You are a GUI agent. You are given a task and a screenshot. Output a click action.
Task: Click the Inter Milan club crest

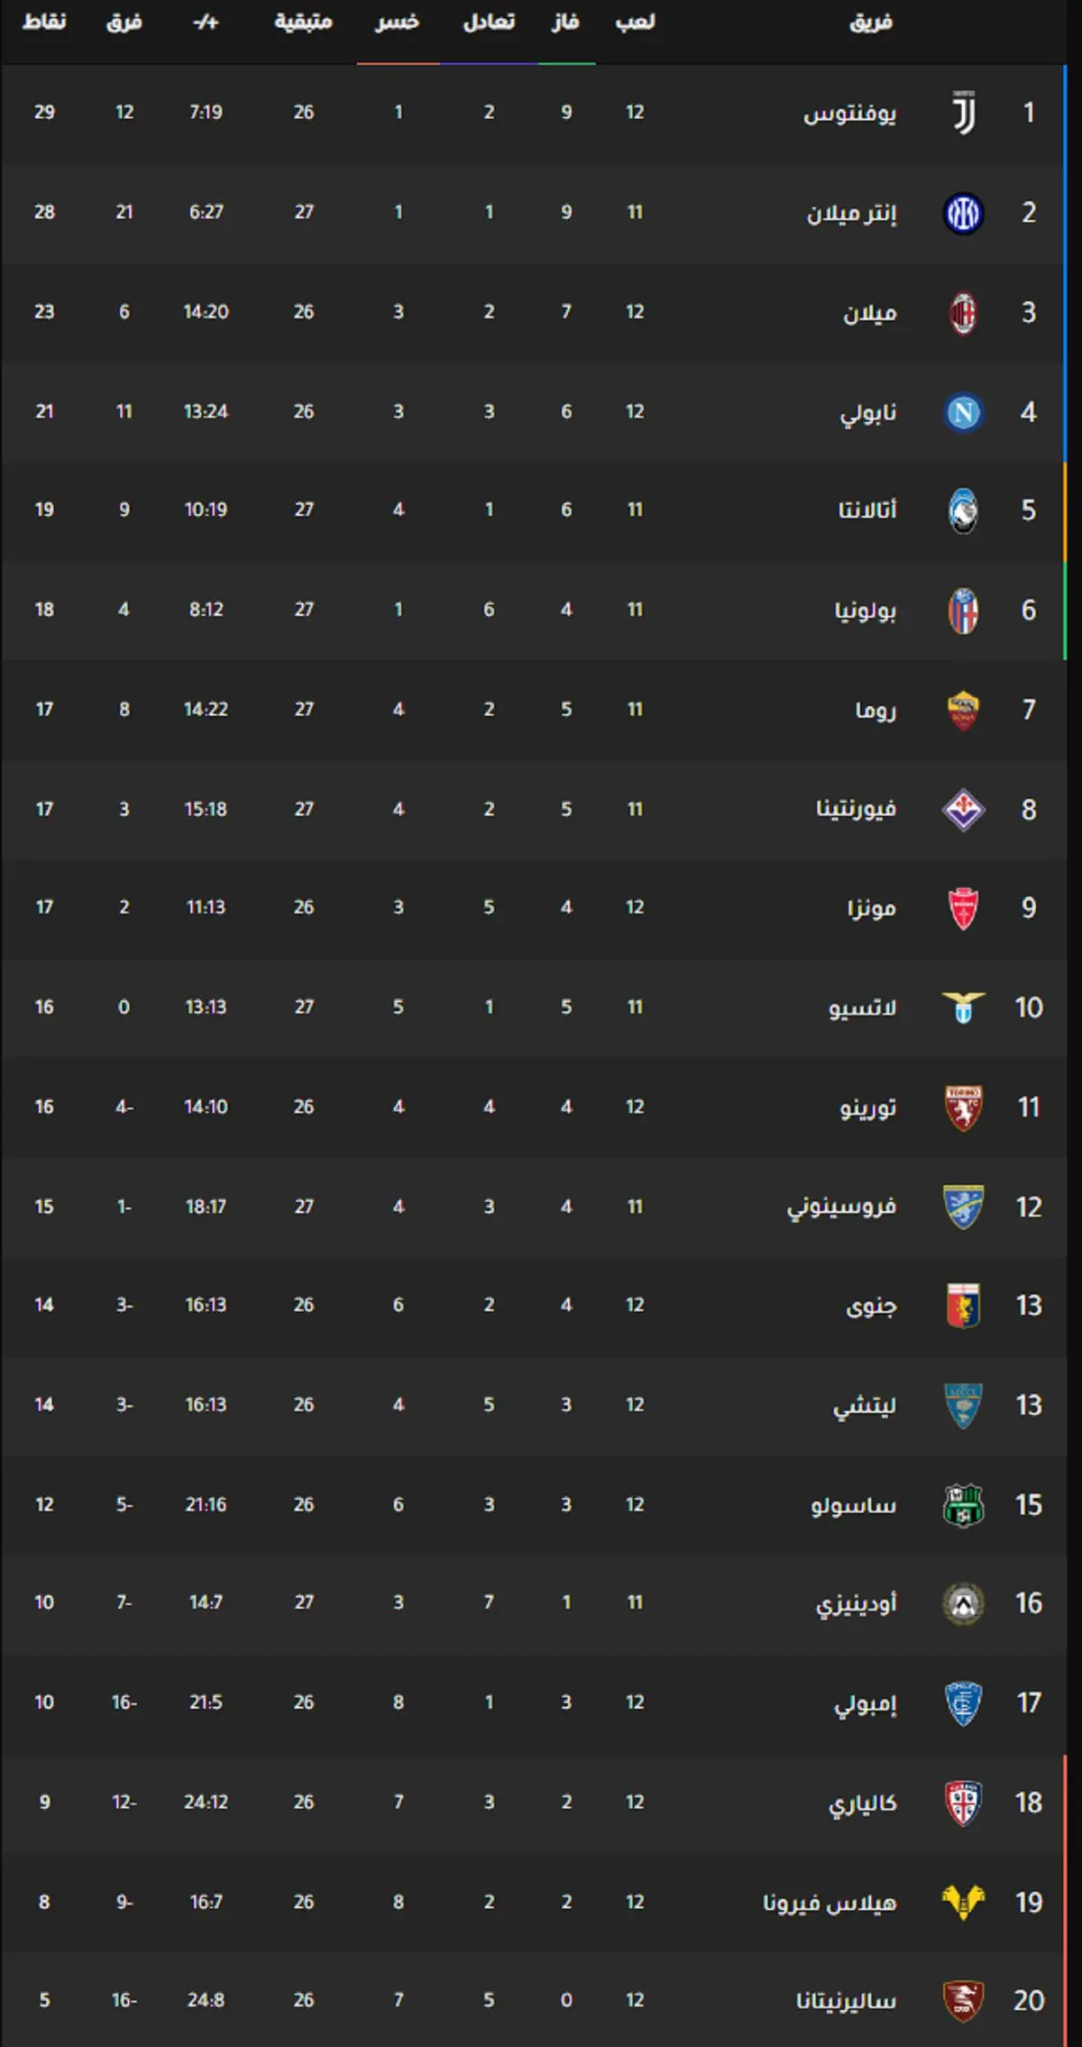tap(963, 213)
